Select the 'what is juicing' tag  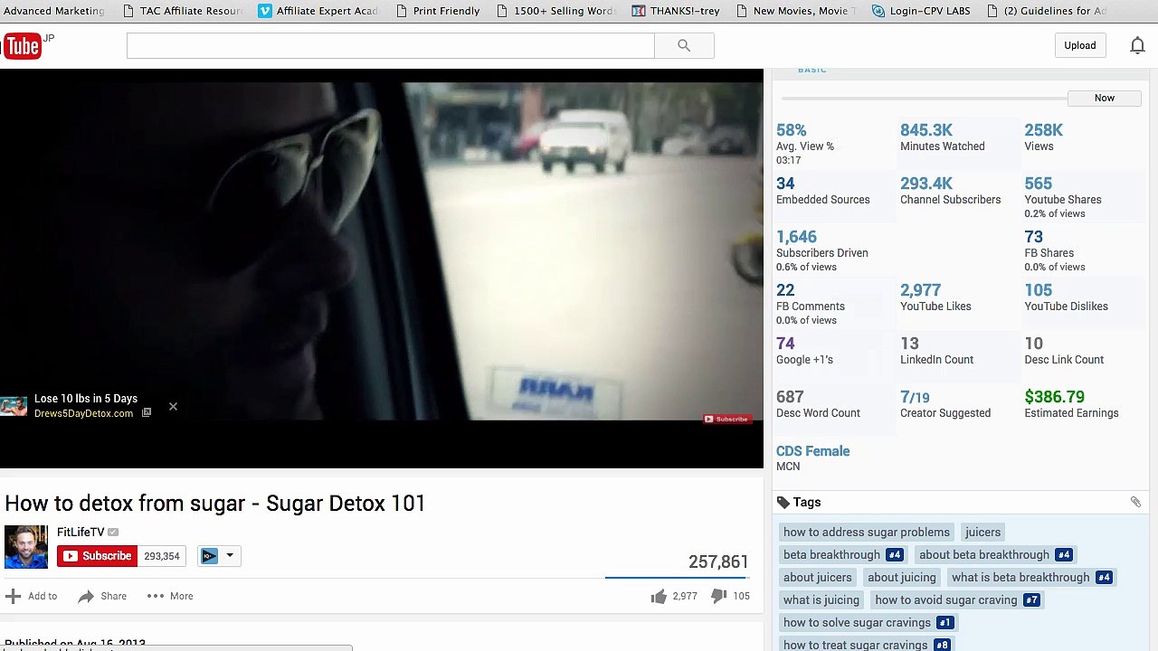coord(821,599)
